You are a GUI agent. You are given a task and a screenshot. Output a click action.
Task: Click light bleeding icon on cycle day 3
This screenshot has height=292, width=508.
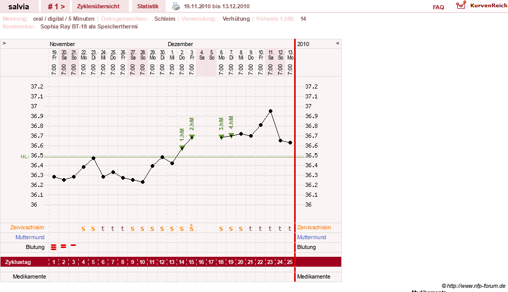tap(74, 245)
